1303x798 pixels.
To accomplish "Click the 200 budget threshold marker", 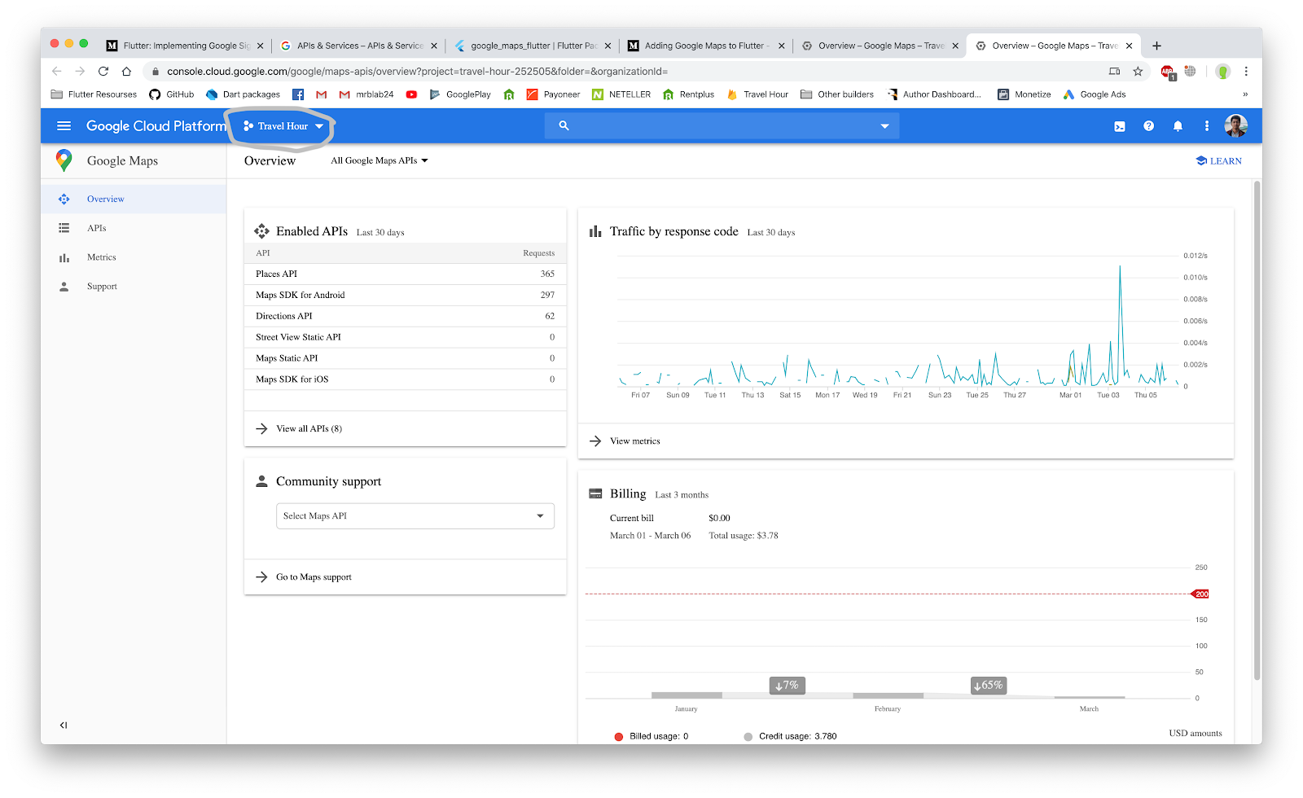I will click(1200, 594).
